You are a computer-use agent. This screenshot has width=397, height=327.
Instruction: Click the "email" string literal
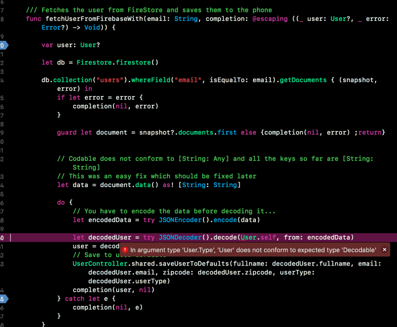point(188,80)
